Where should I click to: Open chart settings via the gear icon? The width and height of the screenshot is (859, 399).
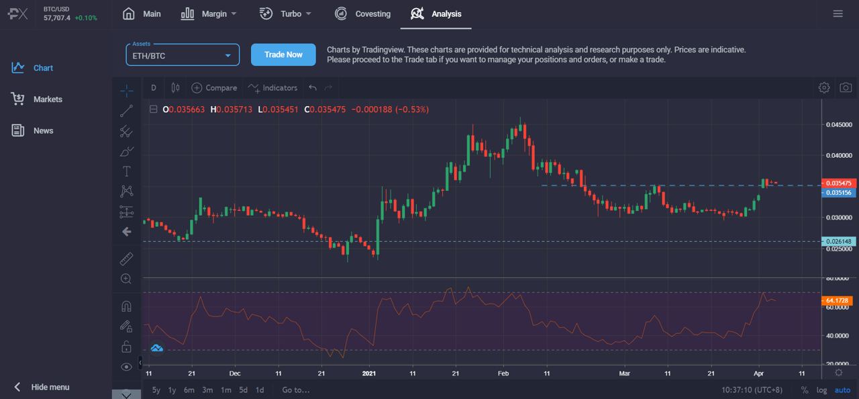824,87
